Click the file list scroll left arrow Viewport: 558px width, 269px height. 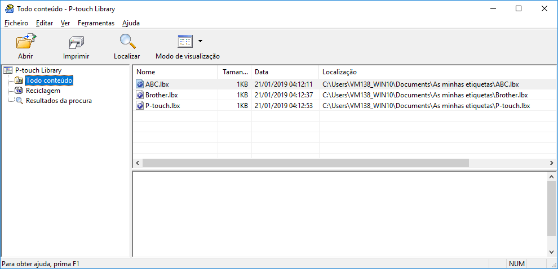pyautogui.click(x=138, y=163)
